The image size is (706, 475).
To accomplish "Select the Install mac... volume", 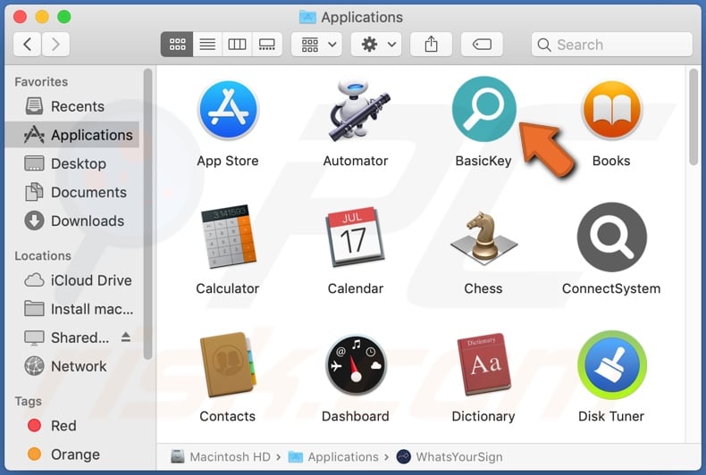I will (x=72, y=310).
